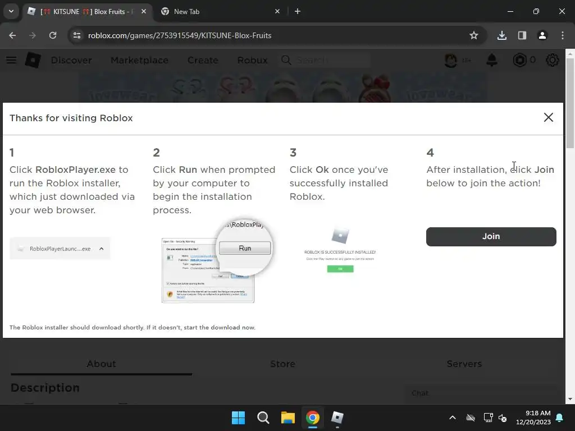Viewport: 575px width, 431px height.
Task: Open File Explorer from taskbar
Action: click(x=288, y=418)
